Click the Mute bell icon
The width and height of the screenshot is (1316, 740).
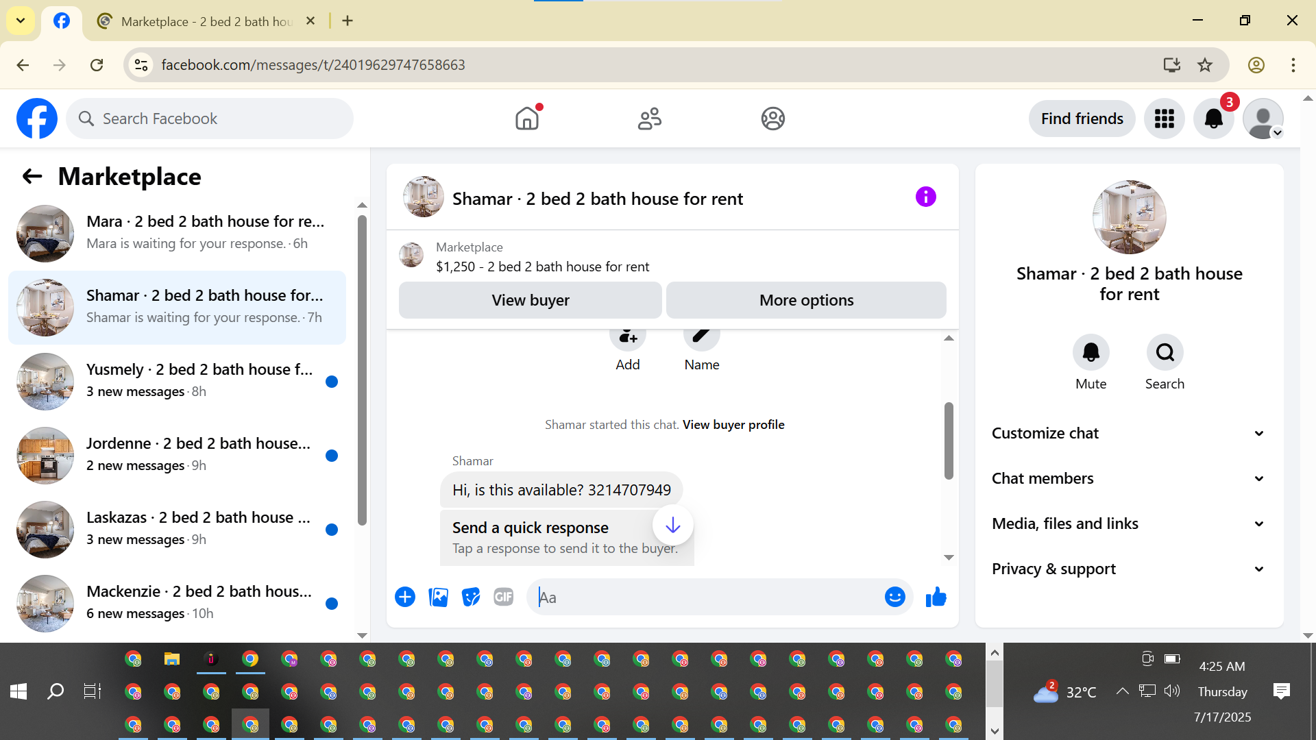tap(1090, 352)
